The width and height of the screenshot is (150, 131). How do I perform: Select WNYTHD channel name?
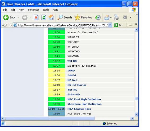(x=73, y=56)
